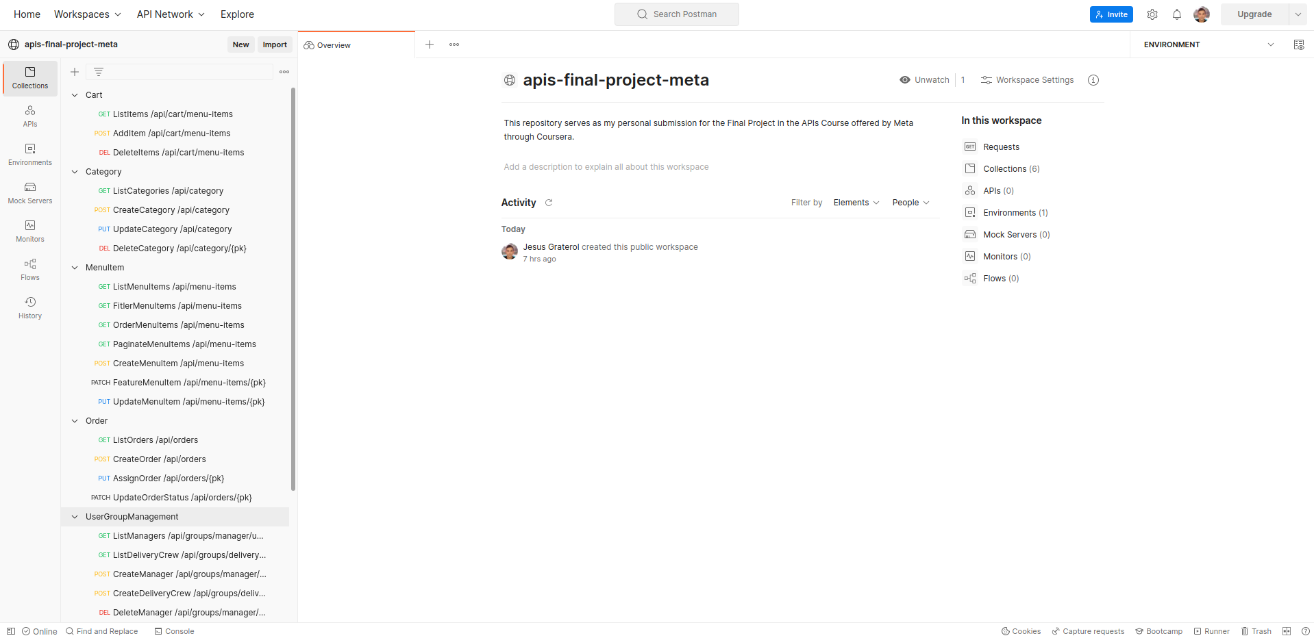Click the Invite button
1314x638 pixels.
[1111, 14]
